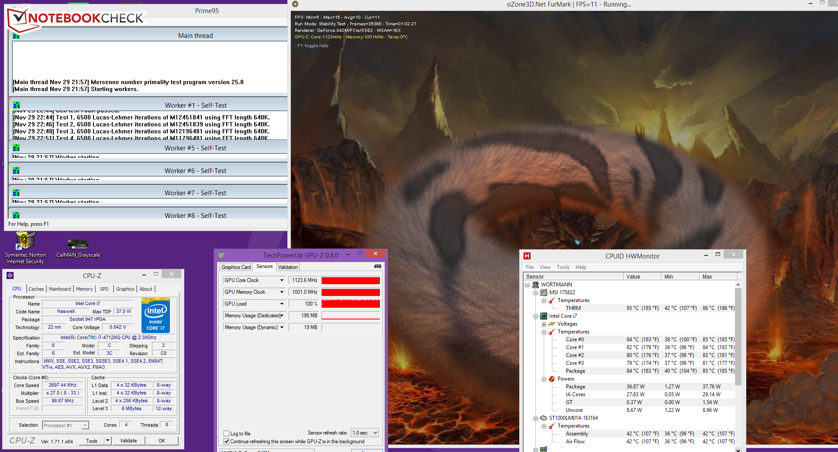The width and height of the screenshot is (838, 452).
Task: Switch to the Mainboard tab in CPU-Z
Action: point(60,289)
